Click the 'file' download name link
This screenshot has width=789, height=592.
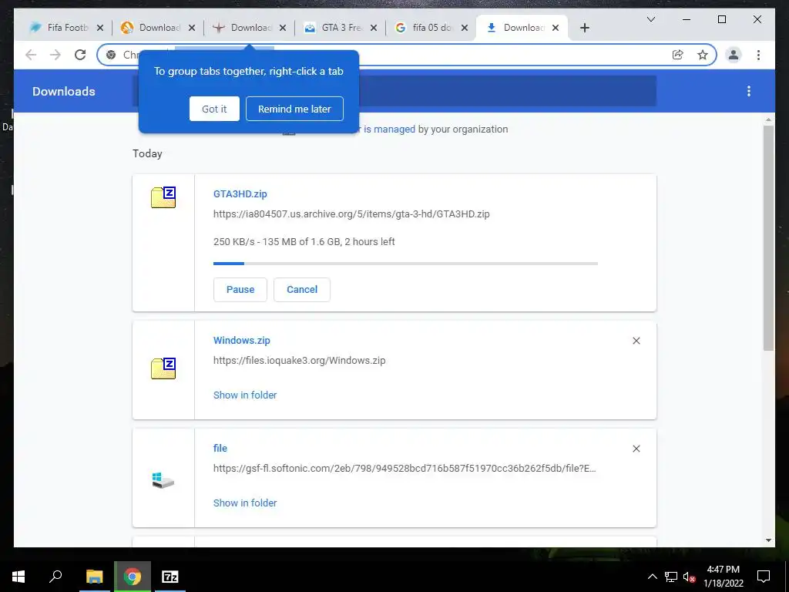220,448
